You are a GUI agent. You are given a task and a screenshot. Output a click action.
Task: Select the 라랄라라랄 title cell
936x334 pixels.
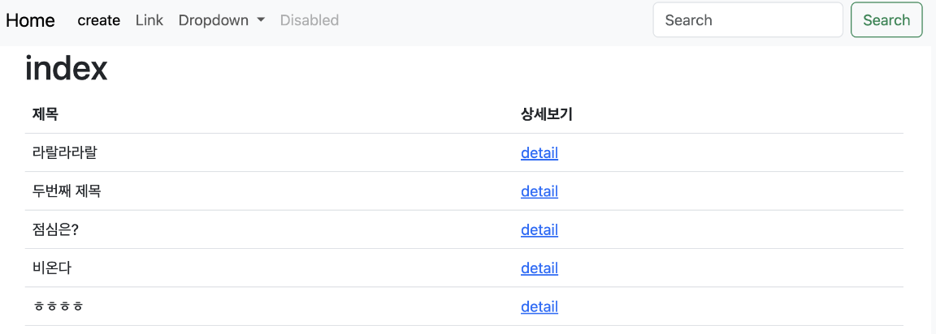(x=65, y=152)
